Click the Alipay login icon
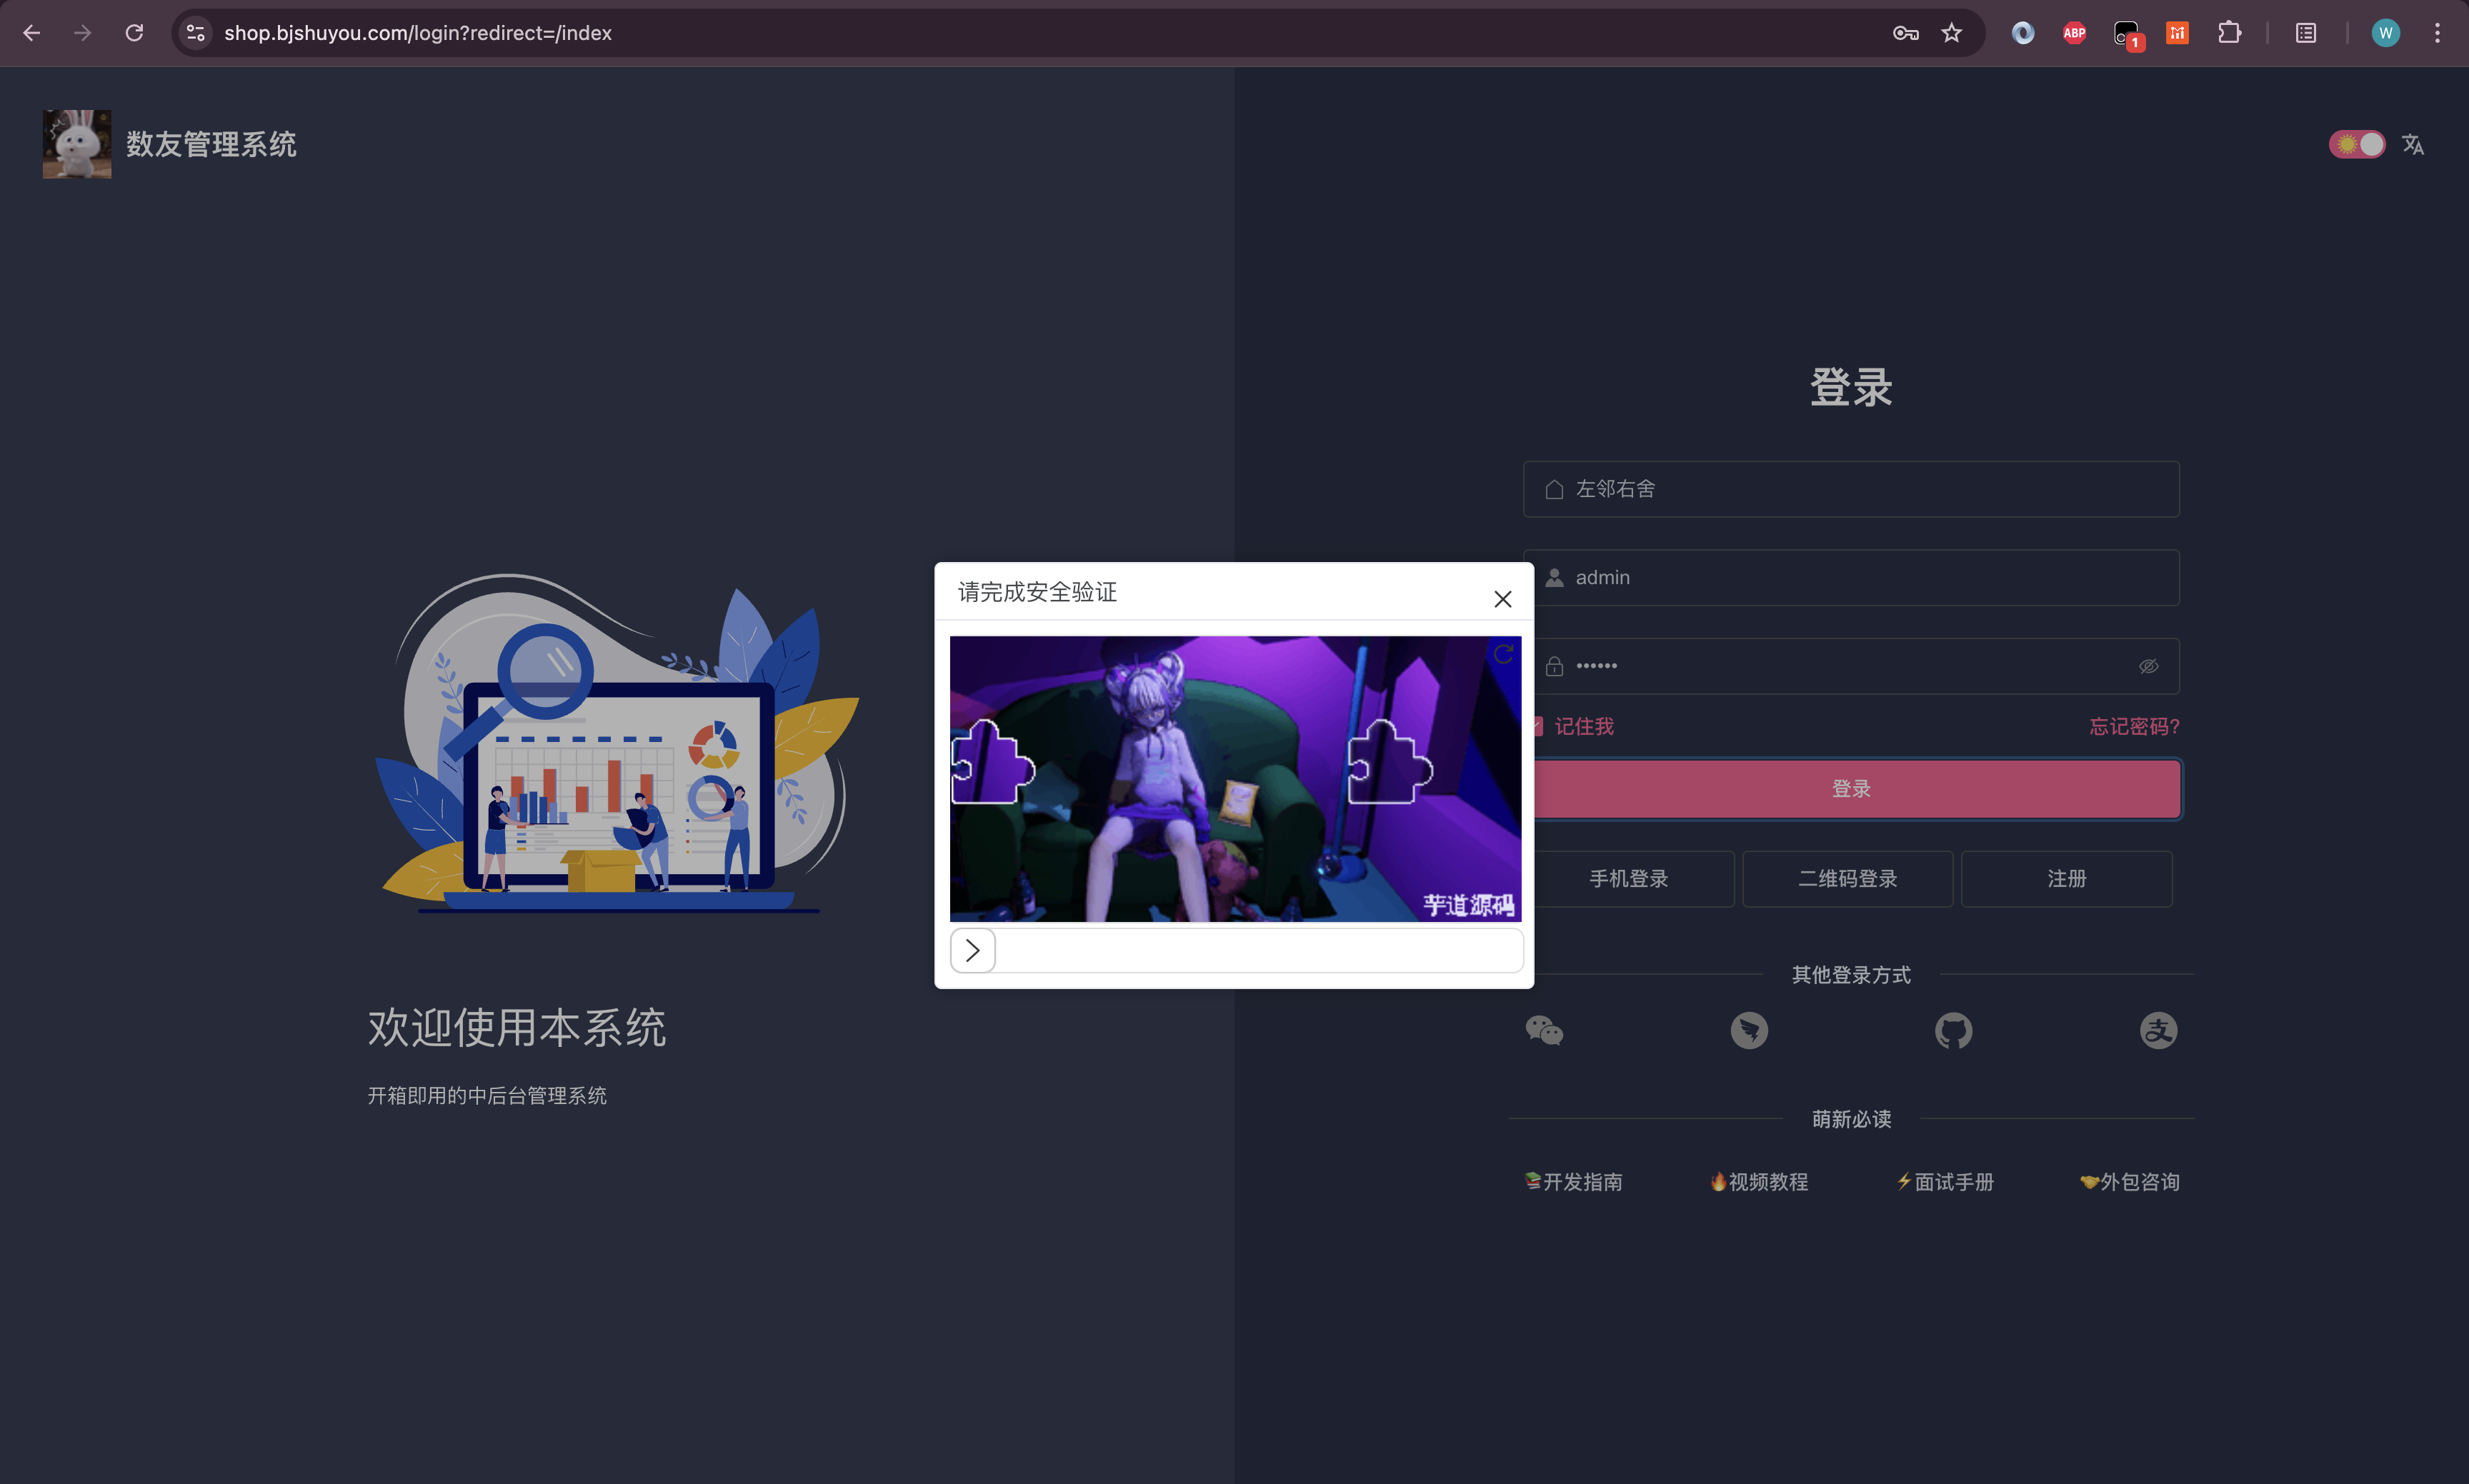 click(x=2158, y=1030)
